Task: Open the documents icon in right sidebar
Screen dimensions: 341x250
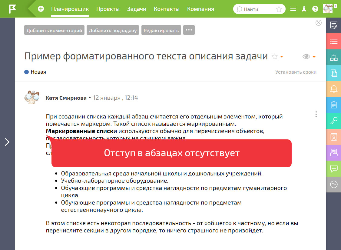Action: pos(334,73)
